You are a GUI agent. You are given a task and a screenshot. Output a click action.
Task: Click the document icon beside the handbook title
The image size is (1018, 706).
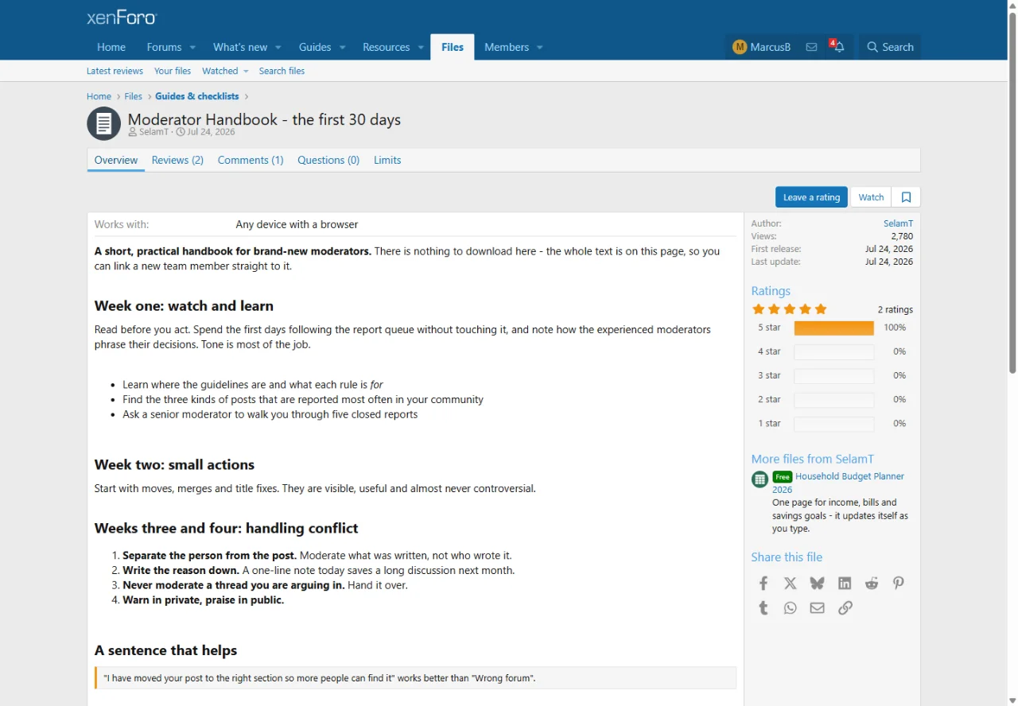tap(103, 123)
